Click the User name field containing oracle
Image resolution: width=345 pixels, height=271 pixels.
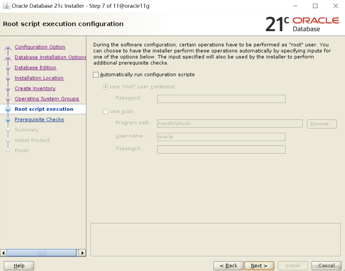[x=221, y=137]
